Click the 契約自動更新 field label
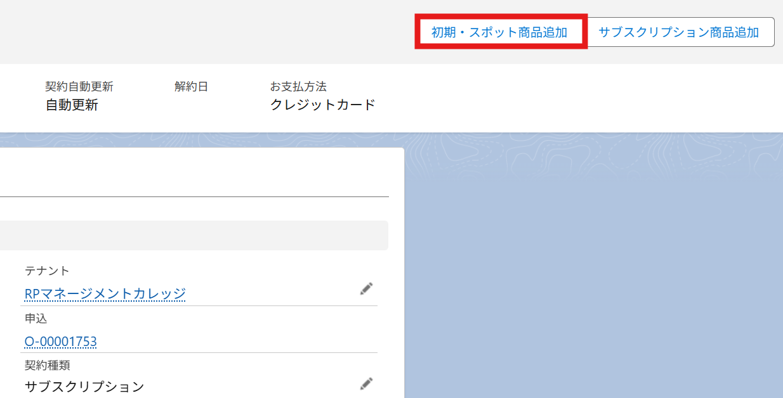The width and height of the screenshot is (783, 398). tap(79, 87)
